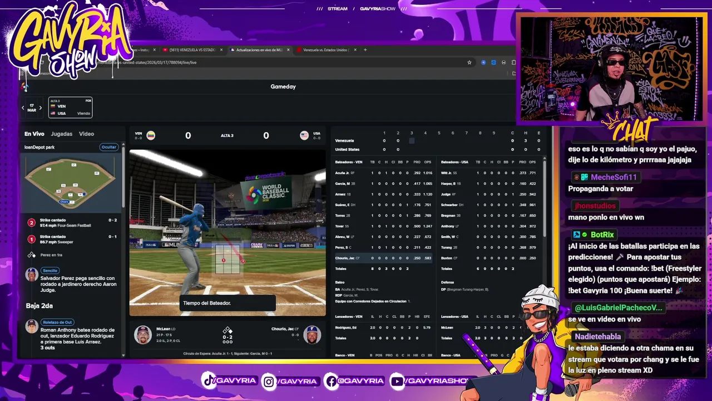712x401 pixels.
Task: Click the Instagram /GAVYRIA overlay icon
Action: click(x=269, y=381)
